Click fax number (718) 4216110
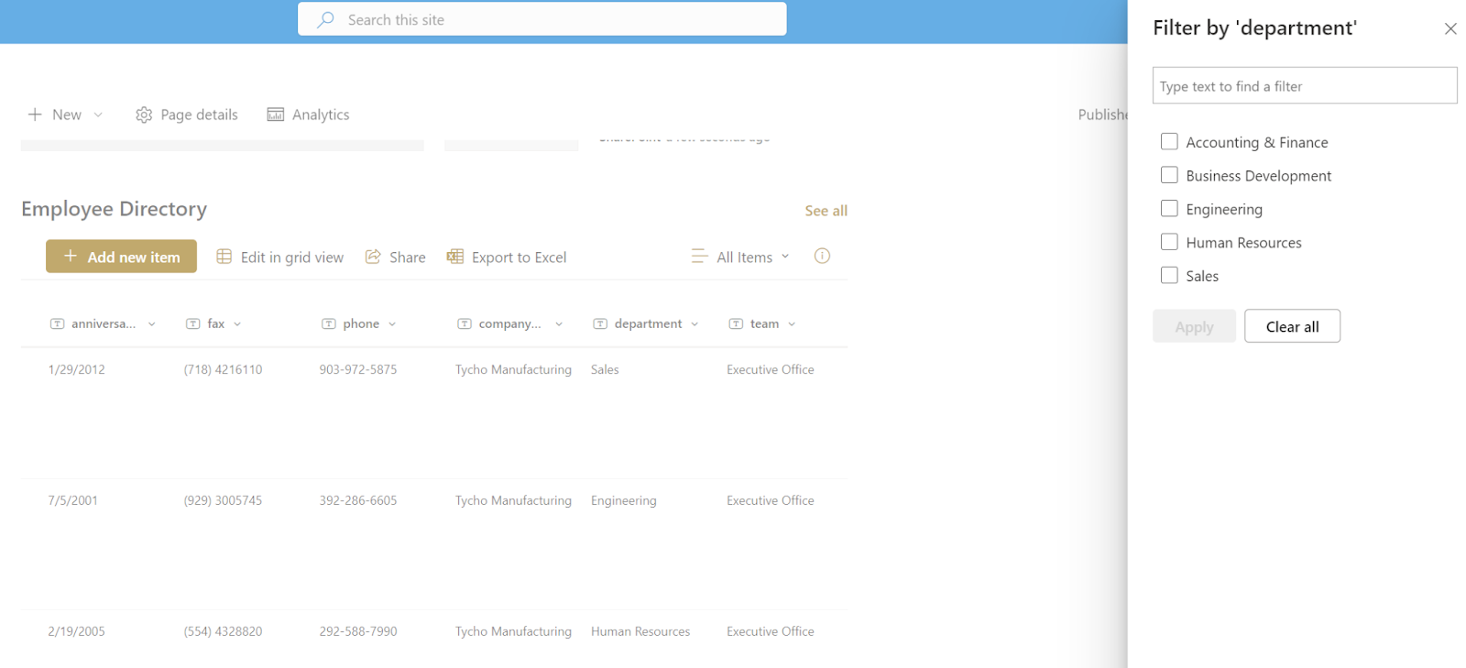1466x668 pixels. click(x=223, y=369)
